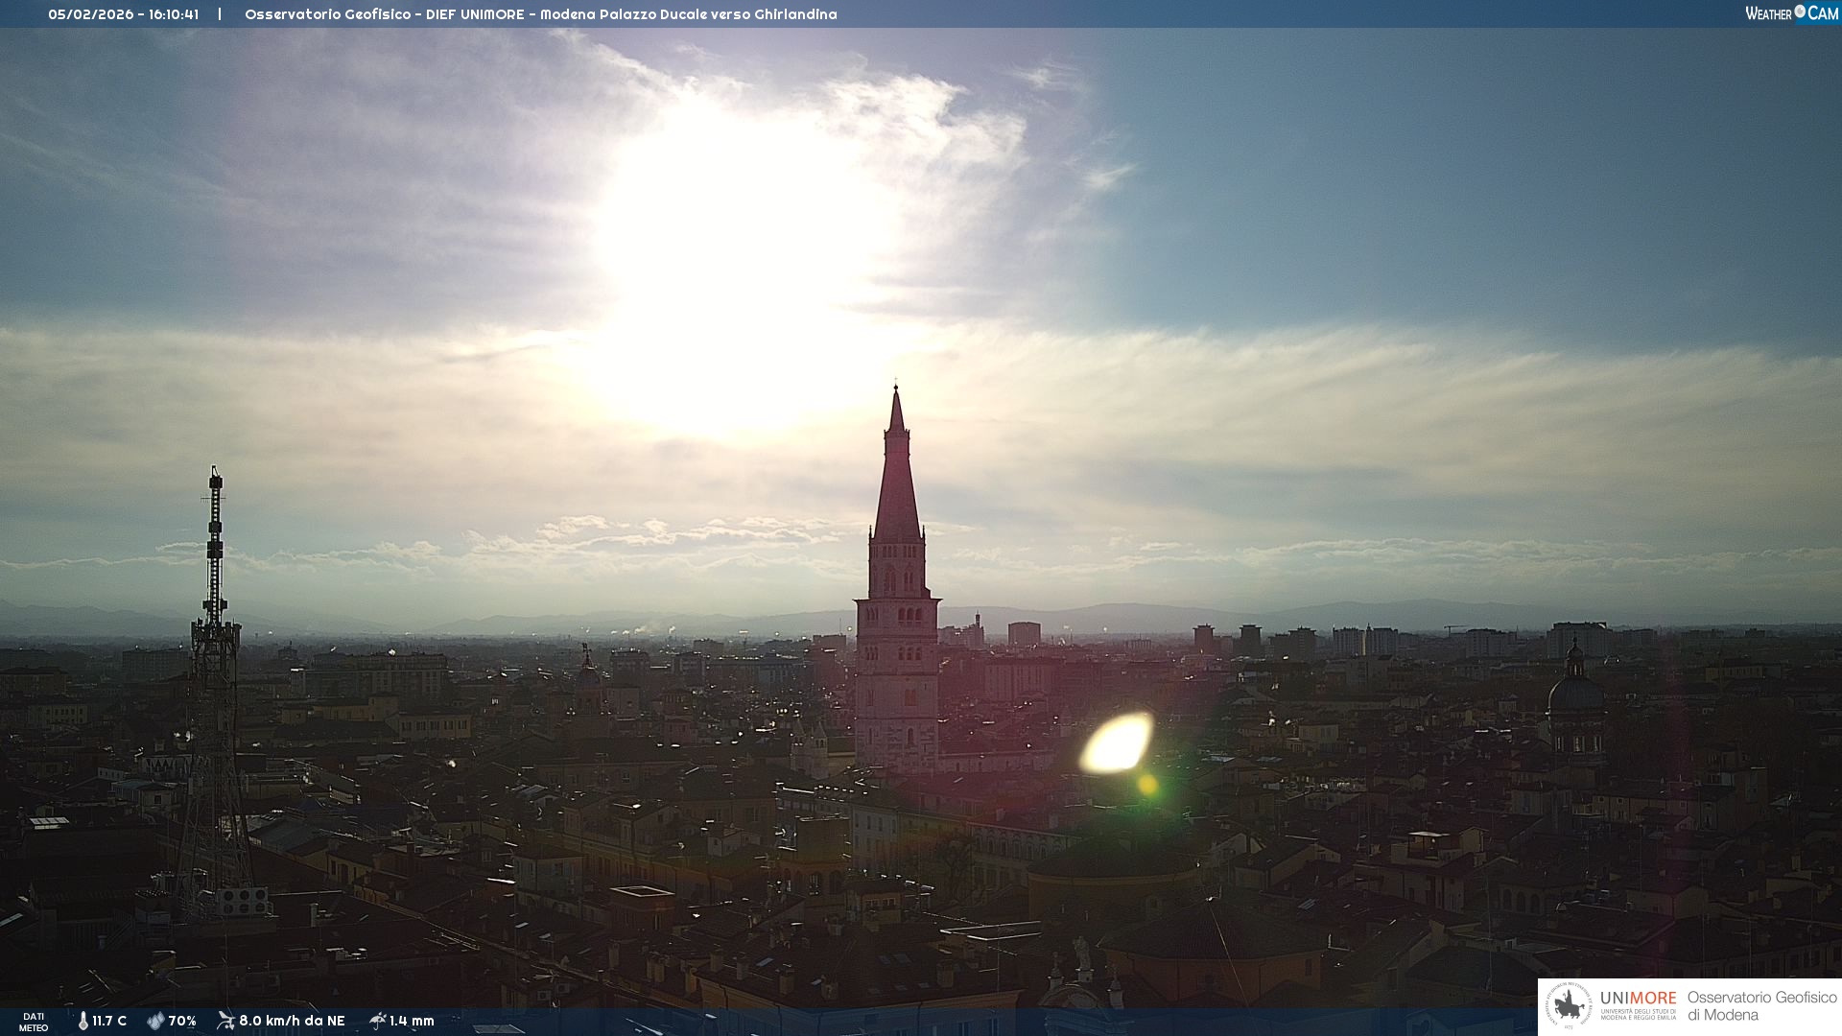Click the wind anemometer icon

coord(225,1021)
